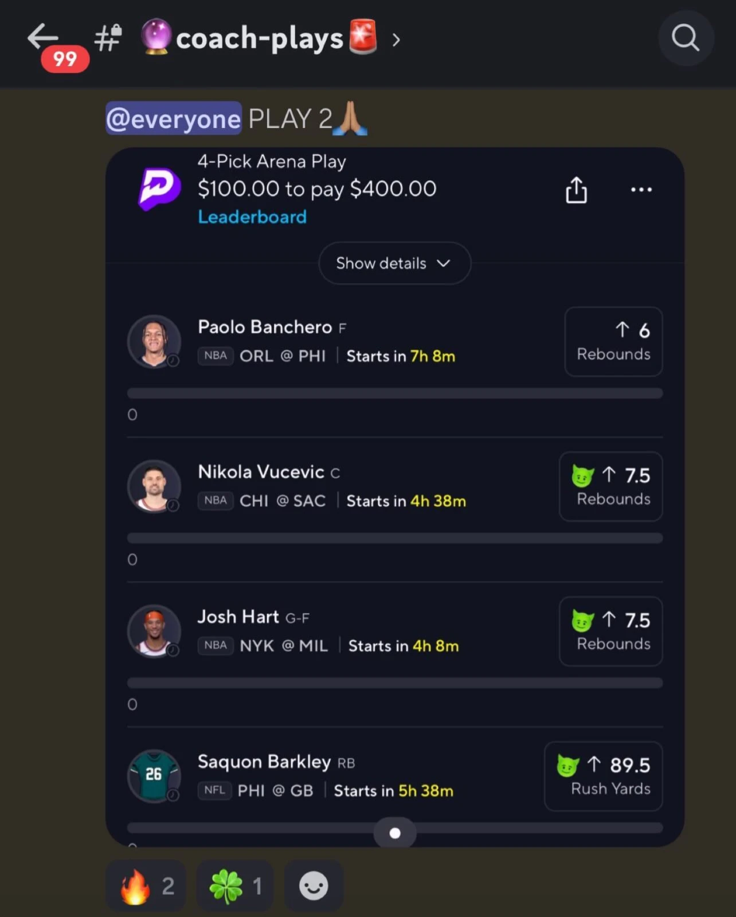This screenshot has width=736, height=917.
Task: Tap the share icon on the play card
Action: [576, 190]
